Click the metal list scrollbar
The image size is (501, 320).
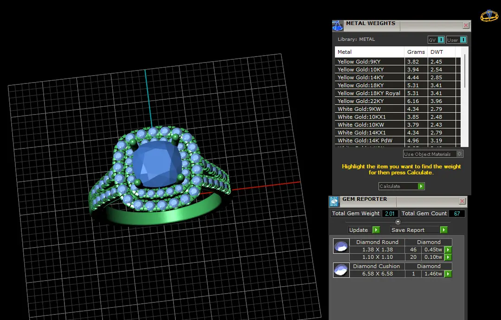464,72
